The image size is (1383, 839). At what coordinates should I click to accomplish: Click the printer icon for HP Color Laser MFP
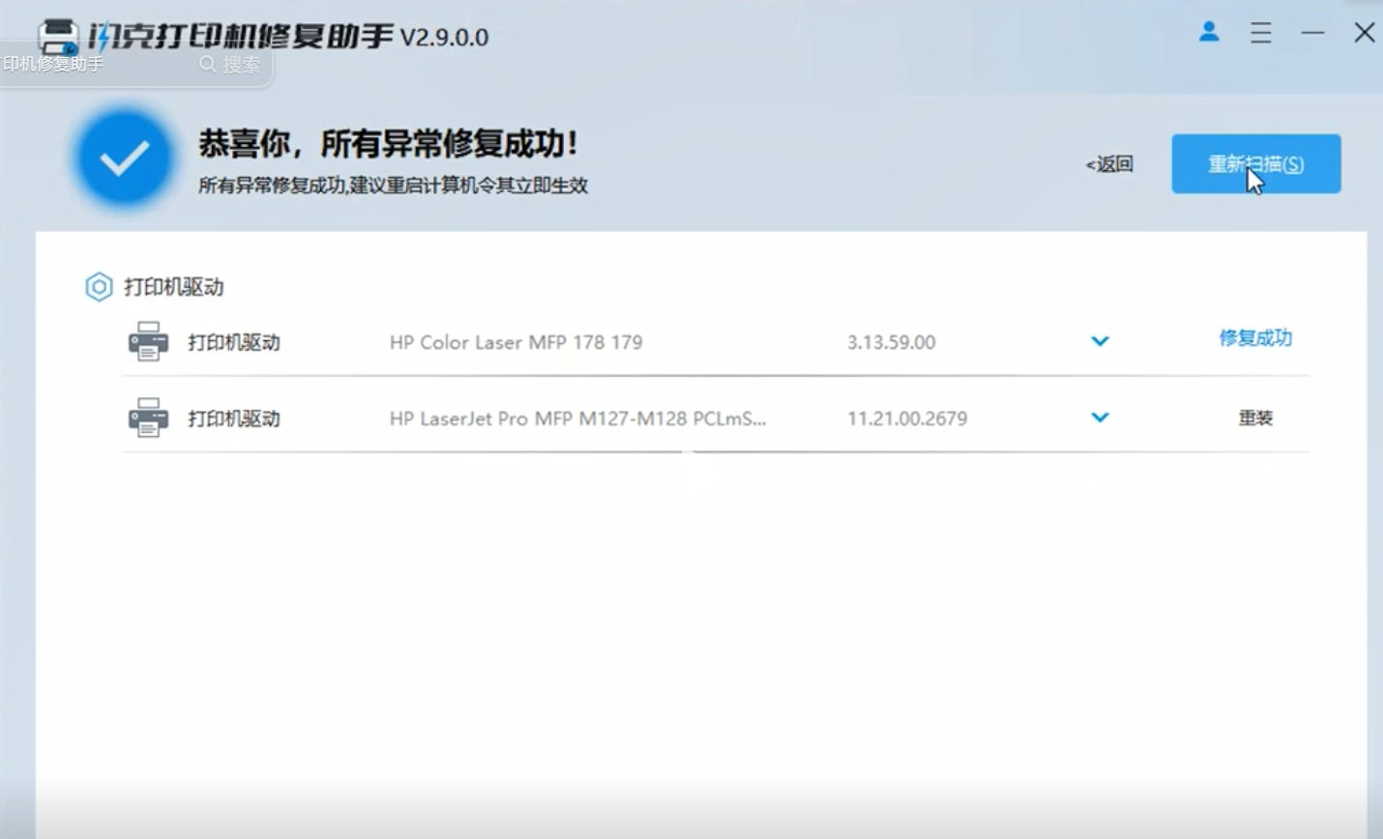[x=147, y=340]
